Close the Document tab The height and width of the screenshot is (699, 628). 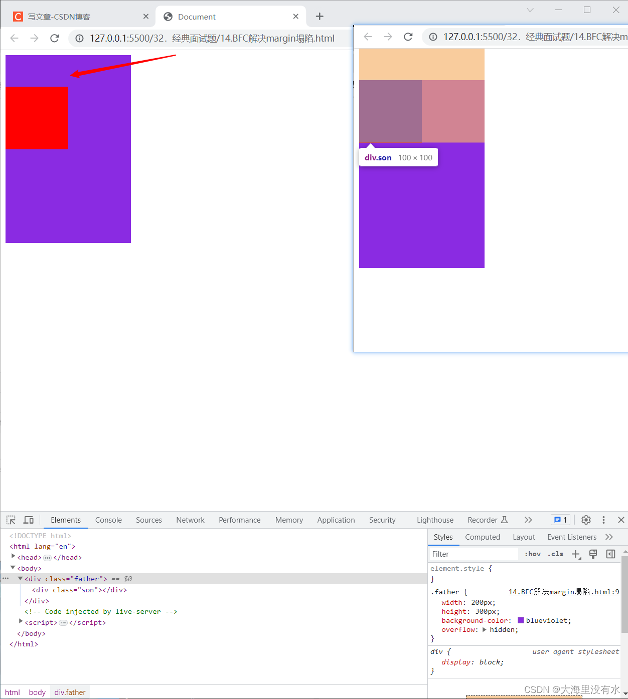296,17
